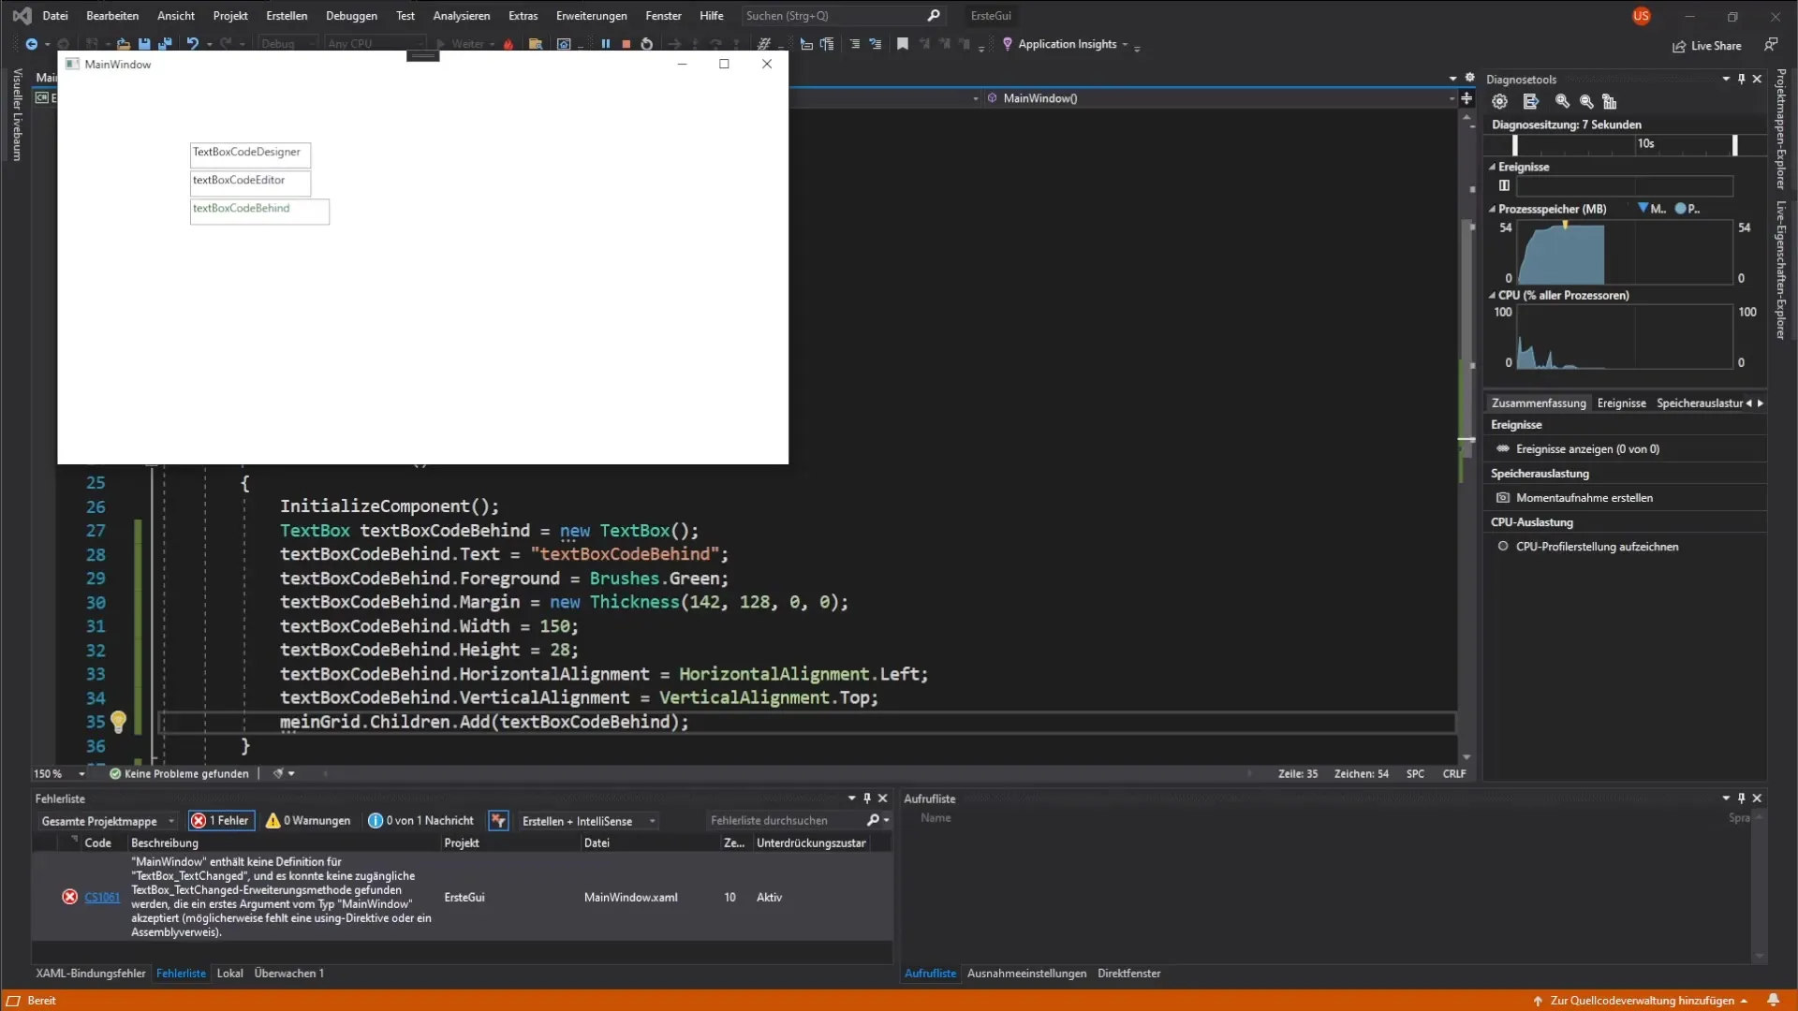
Task: Click Zur Quellcodeverwaltung hinzufügen
Action: pyautogui.click(x=1641, y=1001)
